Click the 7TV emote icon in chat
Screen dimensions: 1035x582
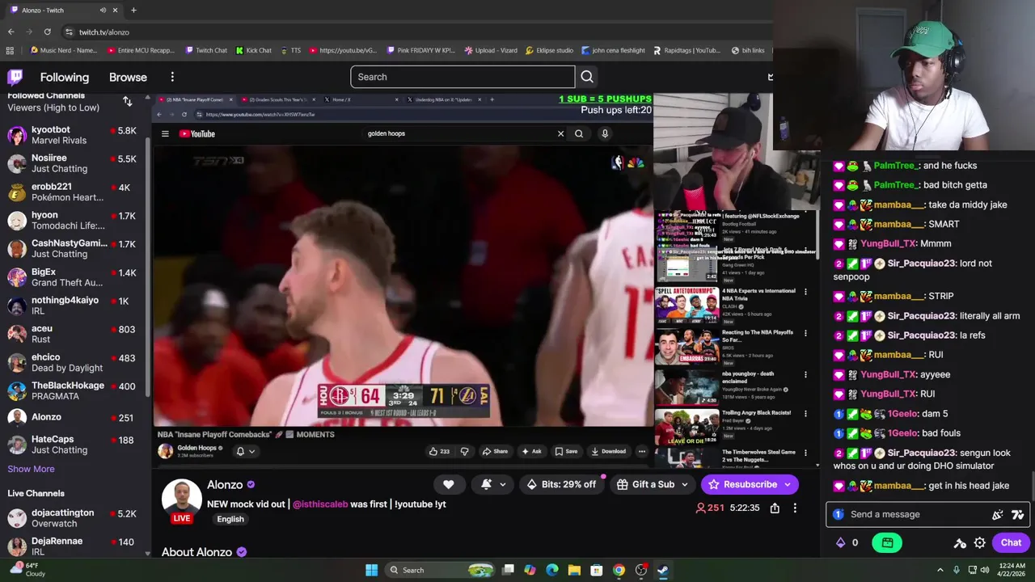(1017, 514)
